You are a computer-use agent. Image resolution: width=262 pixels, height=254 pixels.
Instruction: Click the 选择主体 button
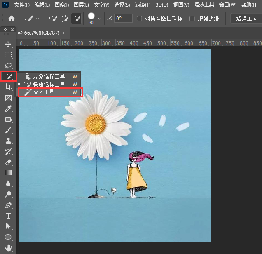pos(246,19)
